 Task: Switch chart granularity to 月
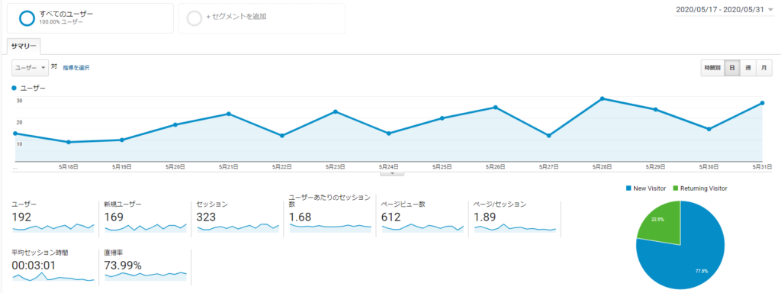coord(763,68)
